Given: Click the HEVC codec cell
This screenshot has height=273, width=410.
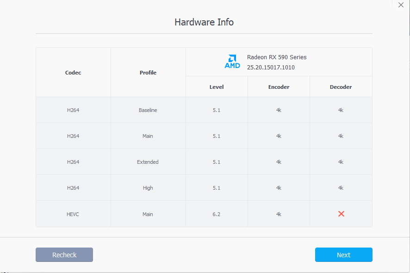Looking at the screenshot, I should pyautogui.click(x=73, y=214).
